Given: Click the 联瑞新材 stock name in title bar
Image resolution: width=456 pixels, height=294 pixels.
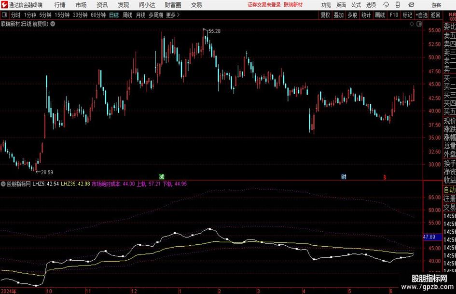Looking at the screenshot, I should (293, 5).
